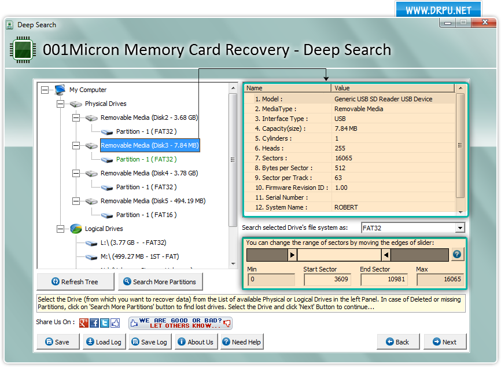Viewport: 501px width, 367px height.
Task: Collapse the Disk4 3.78 GB node
Action: click(x=76, y=173)
